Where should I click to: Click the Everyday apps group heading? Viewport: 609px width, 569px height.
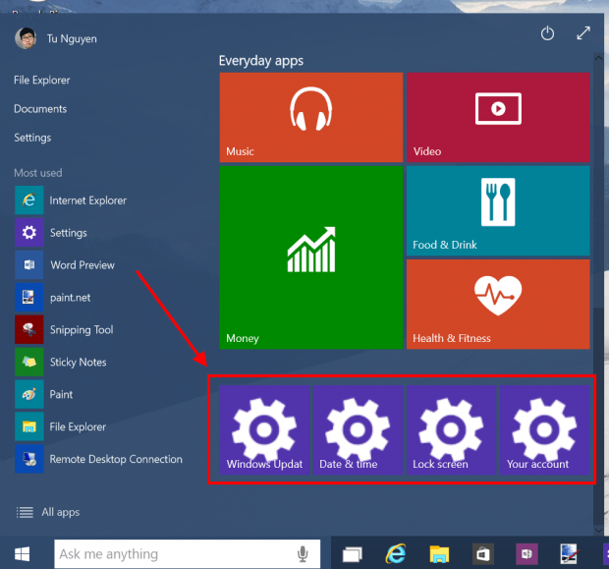point(261,61)
